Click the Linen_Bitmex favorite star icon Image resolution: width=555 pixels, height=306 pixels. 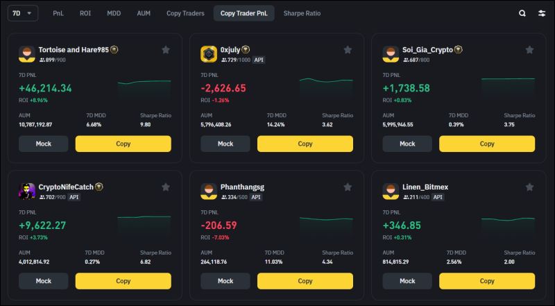pyautogui.click(x=529, y=187)
